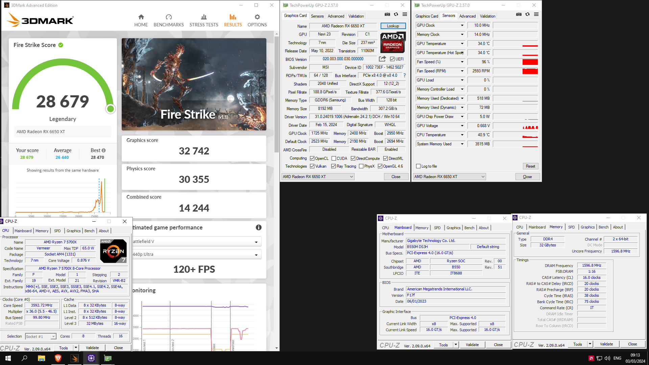Screen dimensions: 649x365
Task: Toggle the Vulkan checkbox
Action: pos(312,166)
